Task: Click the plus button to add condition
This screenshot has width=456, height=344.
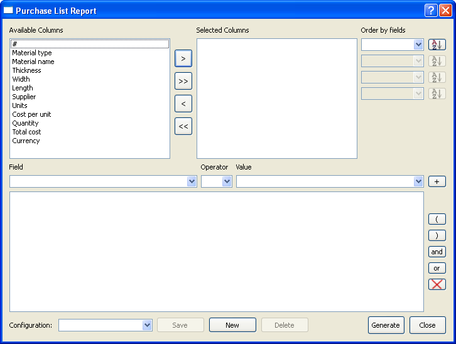Action: [x=437, y=181]
